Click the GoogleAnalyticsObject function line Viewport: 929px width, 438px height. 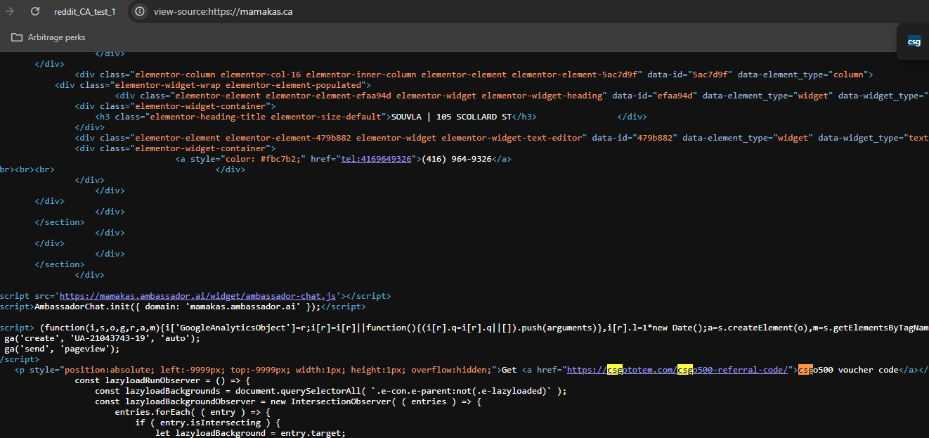(464, 328)
